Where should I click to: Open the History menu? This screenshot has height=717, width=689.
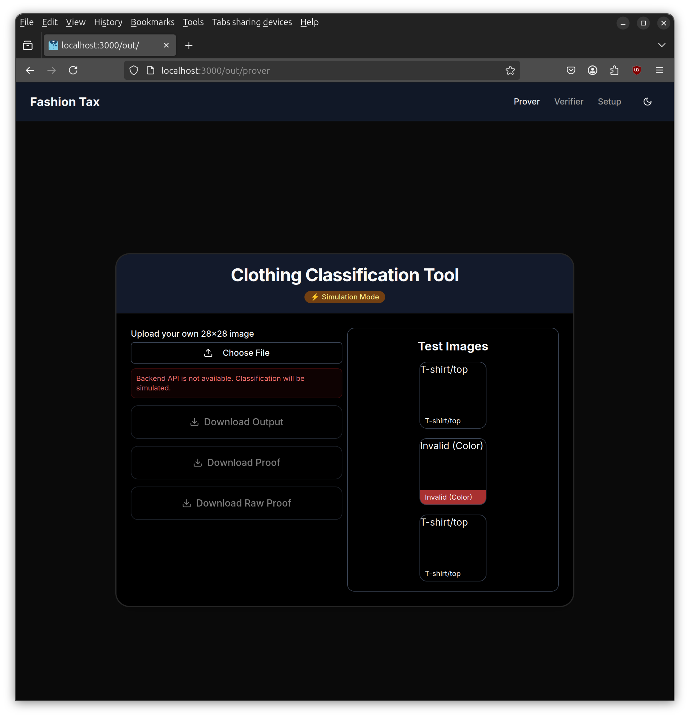click(108, 22)
